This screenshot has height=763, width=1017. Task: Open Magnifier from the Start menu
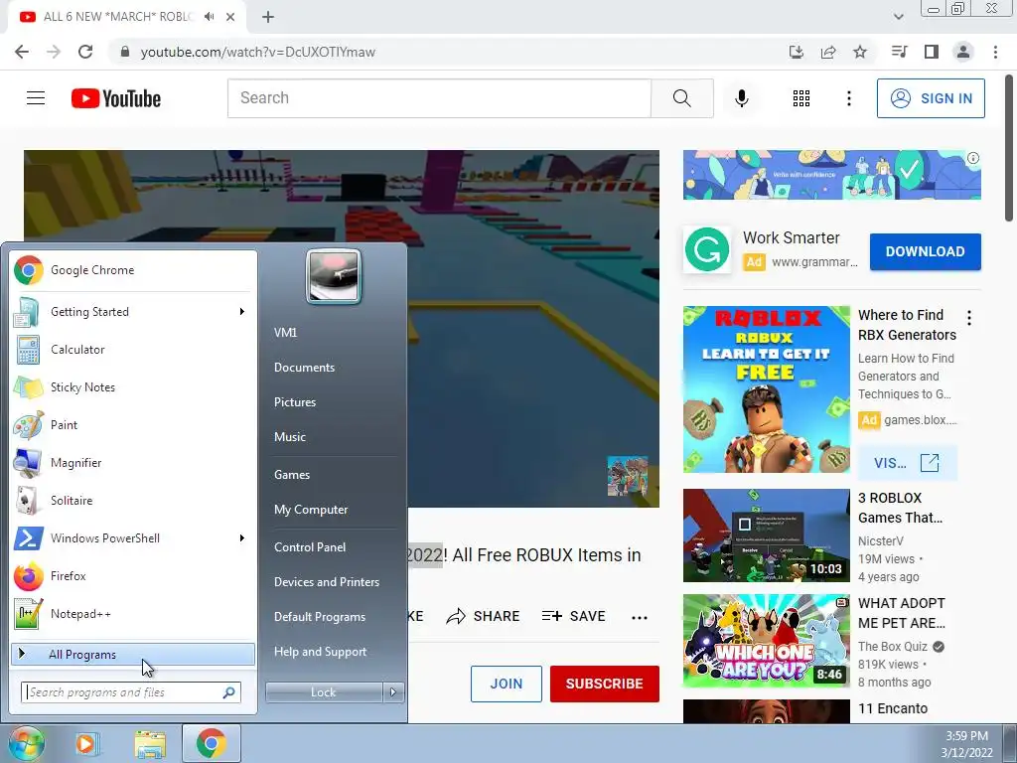click(132, 463)
